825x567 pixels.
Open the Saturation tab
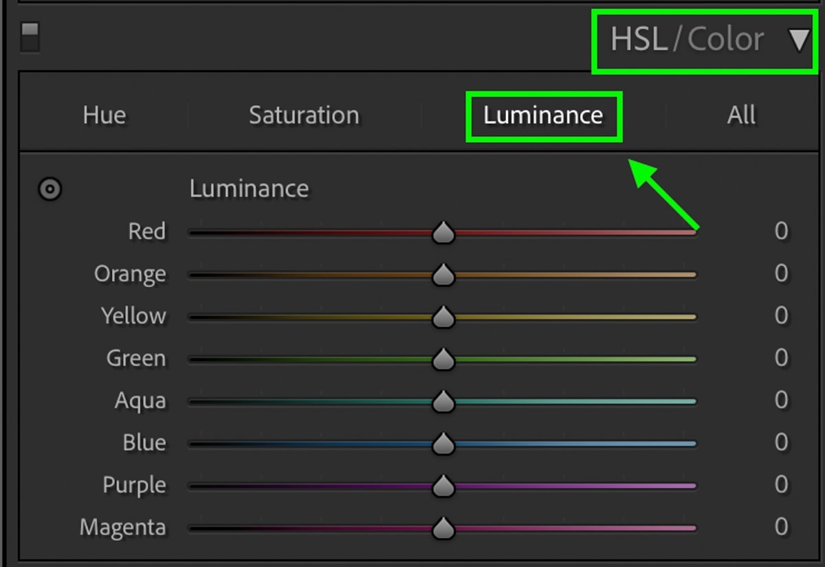click(303, 115)
